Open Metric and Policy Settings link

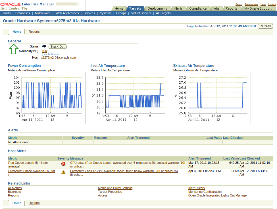115,188
